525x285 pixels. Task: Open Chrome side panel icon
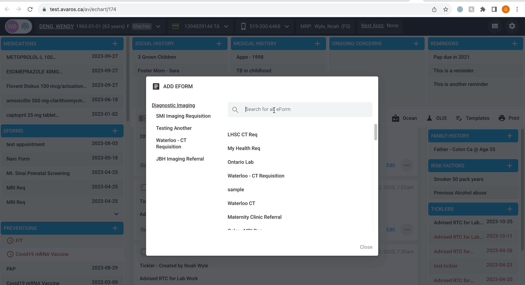494,9
